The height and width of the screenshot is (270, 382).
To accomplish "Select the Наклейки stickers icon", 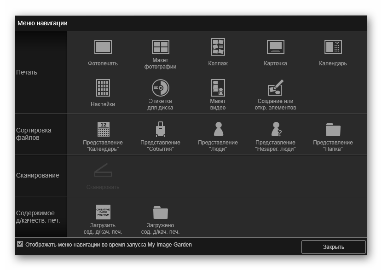I will (x=103, y=87).
